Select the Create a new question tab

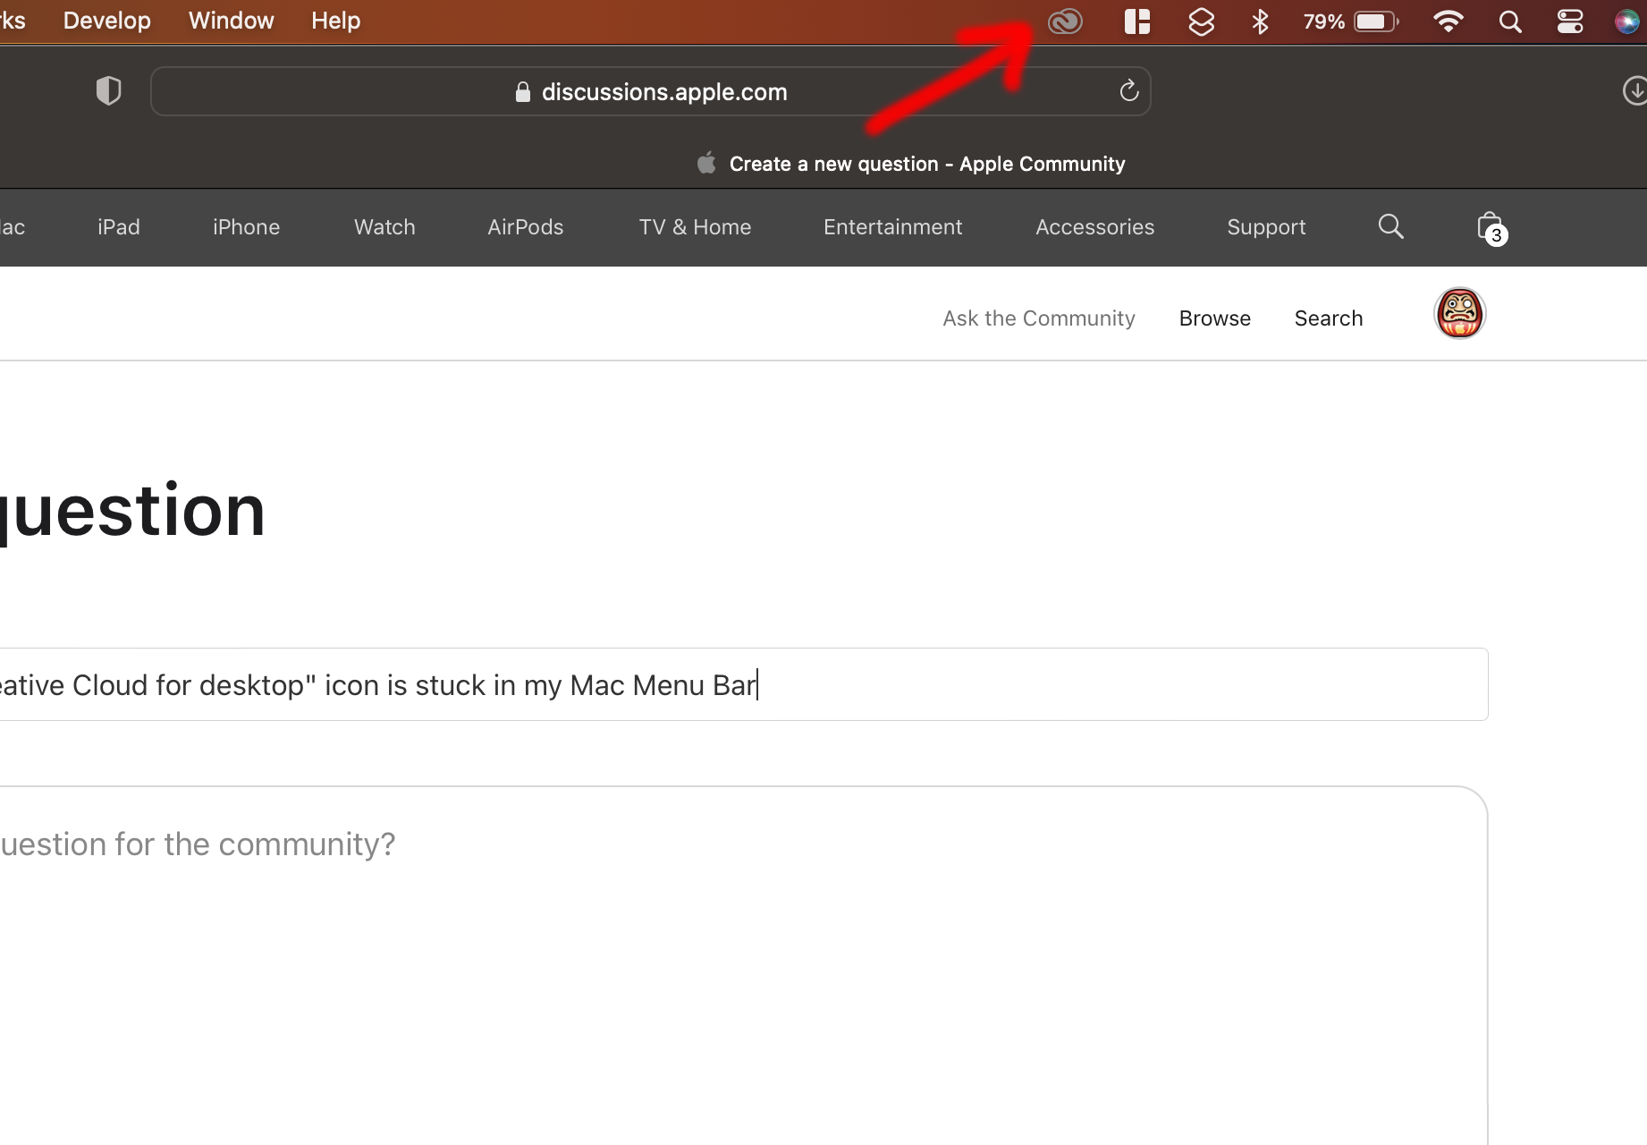(x=911, y=164)
